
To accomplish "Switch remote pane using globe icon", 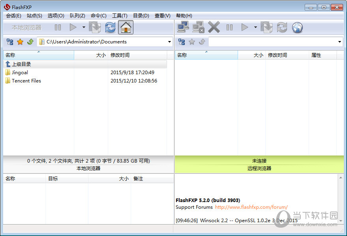I will tap(297, 27).
